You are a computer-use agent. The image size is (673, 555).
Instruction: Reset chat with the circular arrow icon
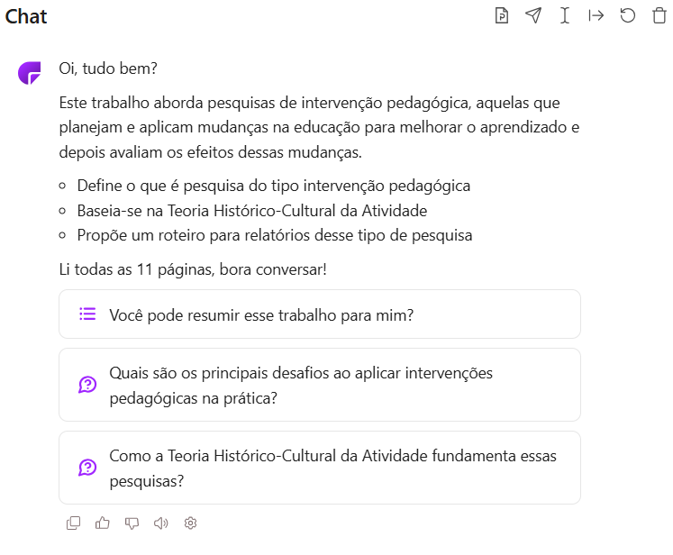pos(627,15)
